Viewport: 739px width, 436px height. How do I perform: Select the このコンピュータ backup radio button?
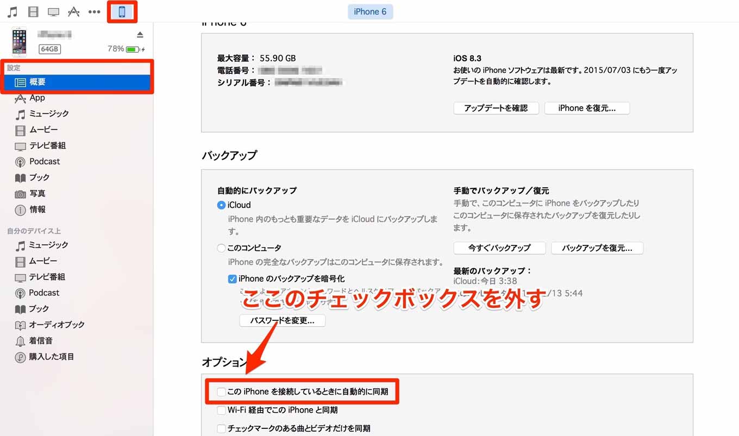[221, 248]
